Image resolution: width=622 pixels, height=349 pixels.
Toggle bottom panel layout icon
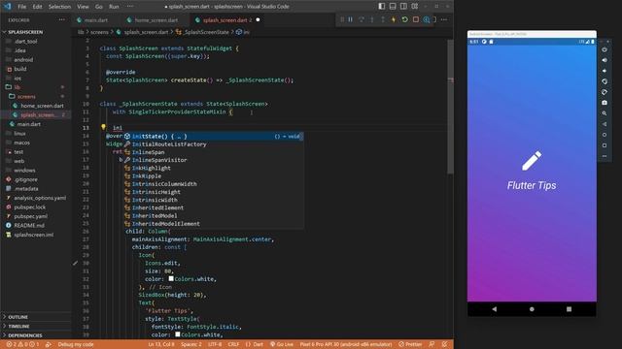pos(393,7)
